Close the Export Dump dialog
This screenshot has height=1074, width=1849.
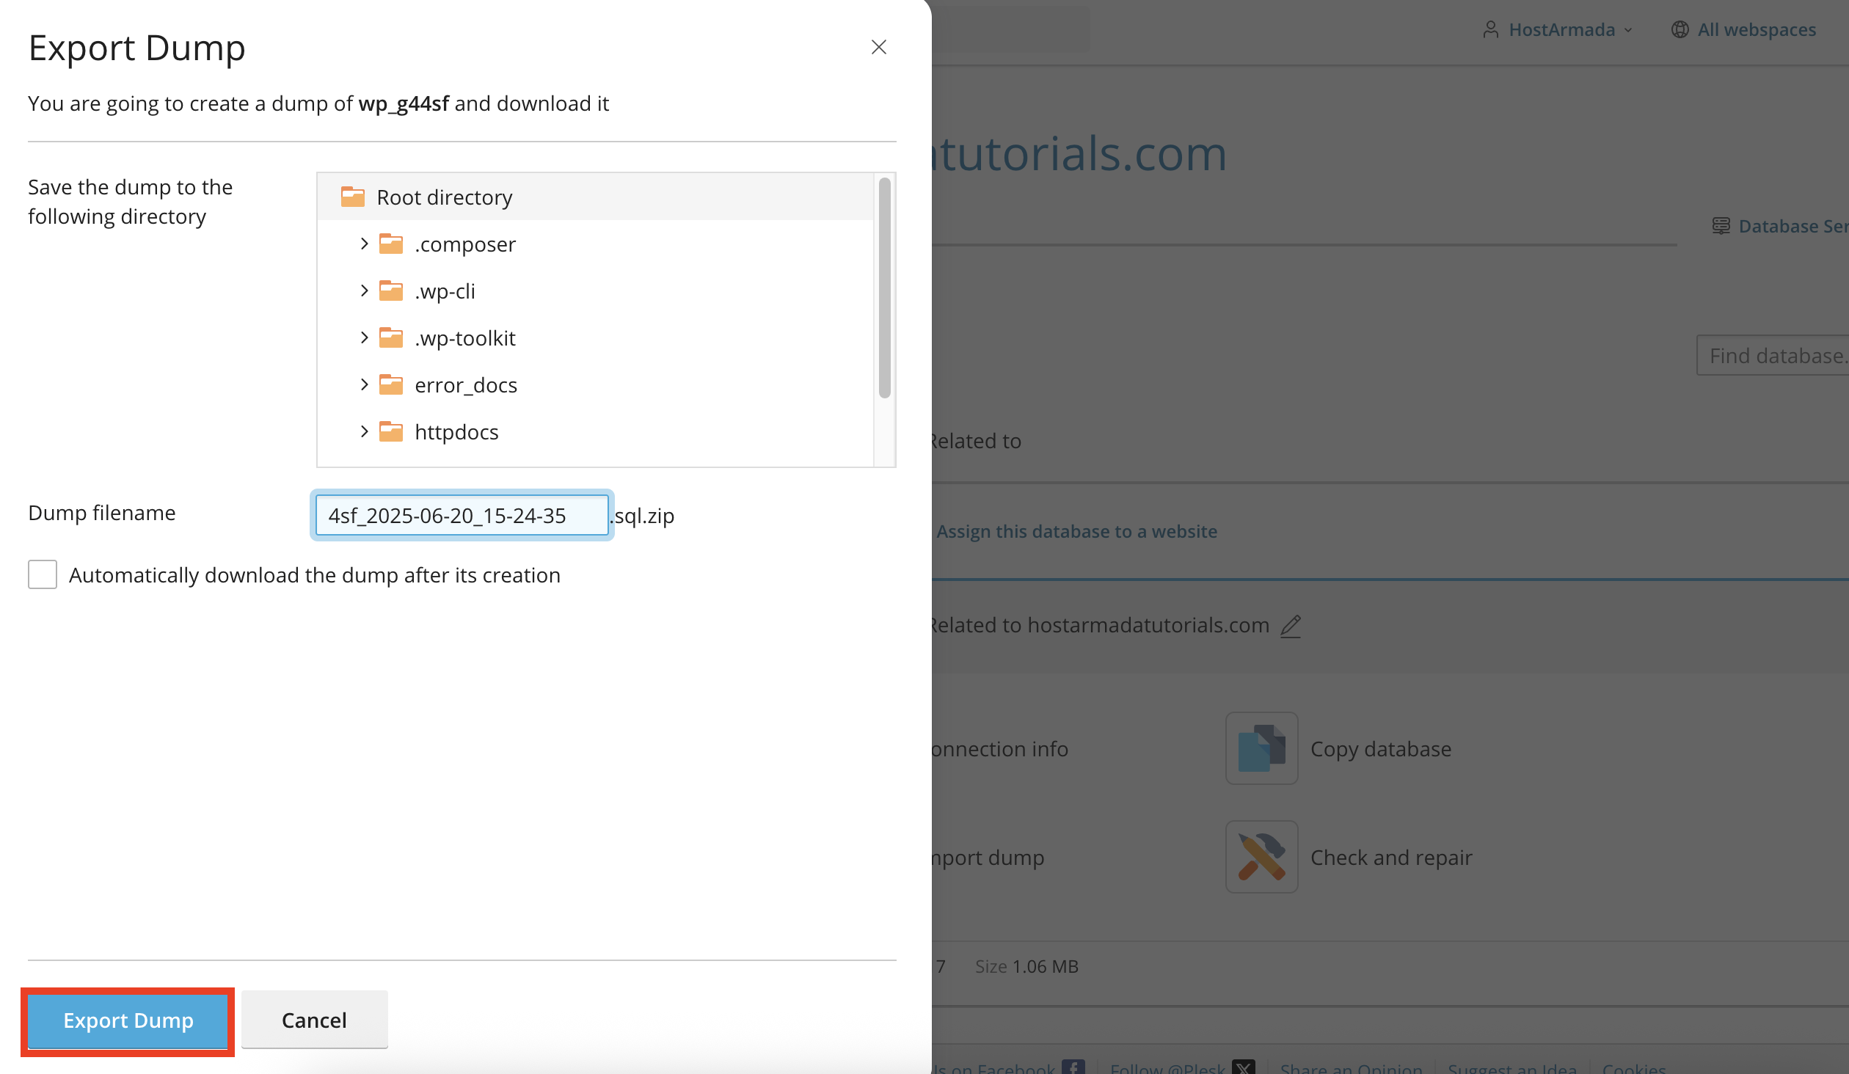[x=878, y=47]
